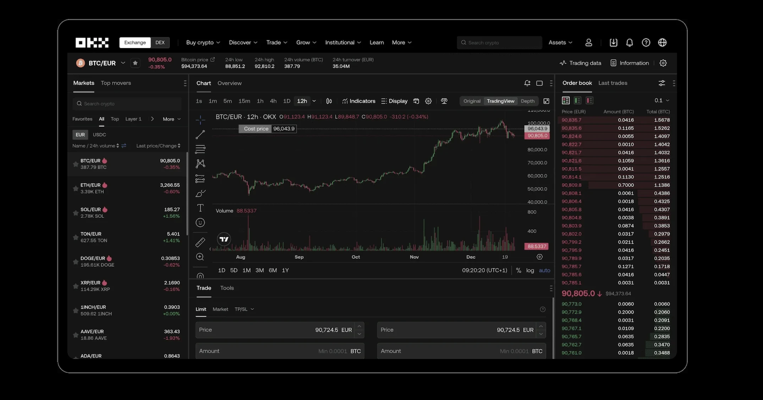Open the user profile icon
Screen dimensions: 763x400
588,42
